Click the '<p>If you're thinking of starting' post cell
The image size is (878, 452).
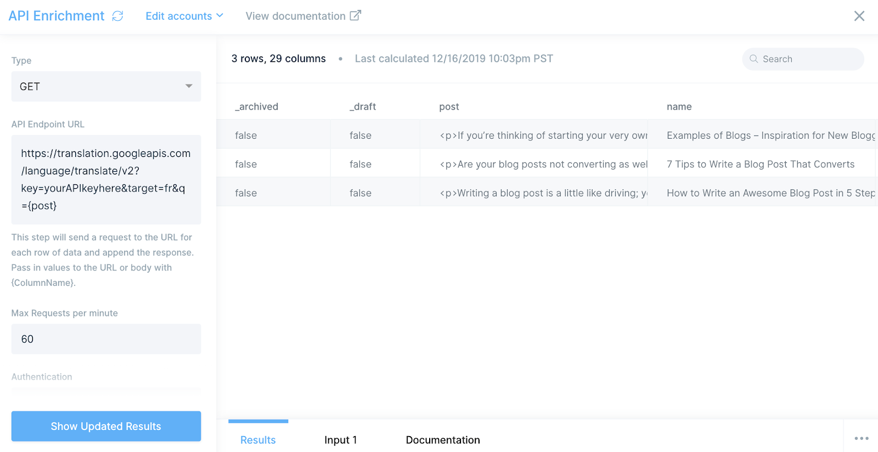[534, 135]
